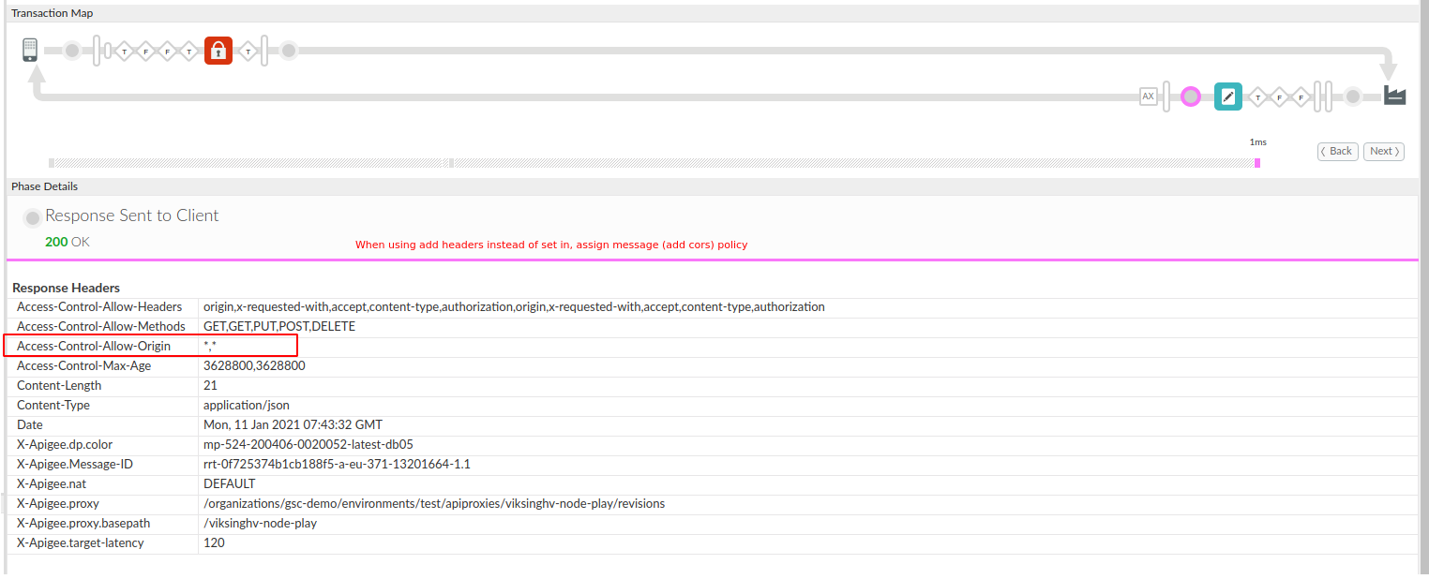Click the AX analytics step icon

(x=1148, y=96)
